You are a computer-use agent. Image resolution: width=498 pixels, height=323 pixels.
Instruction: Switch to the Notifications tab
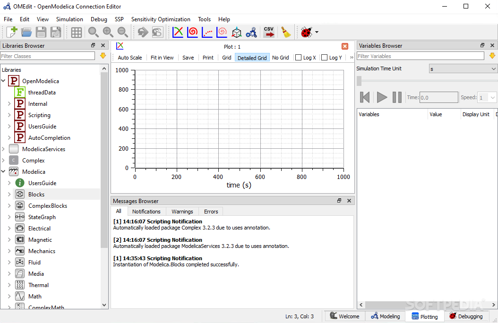[x=146, y=211]
